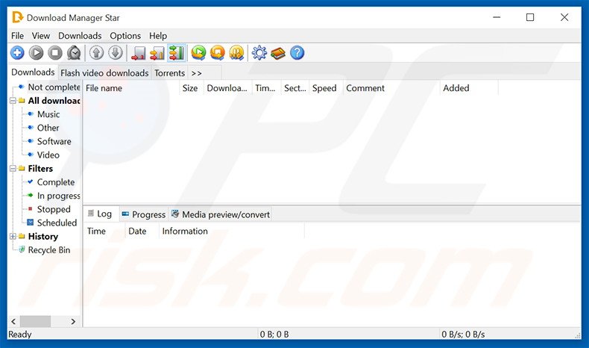Sort by the Comment column header
The width and height of the screenshot is (589, 348).
[391, 88]
